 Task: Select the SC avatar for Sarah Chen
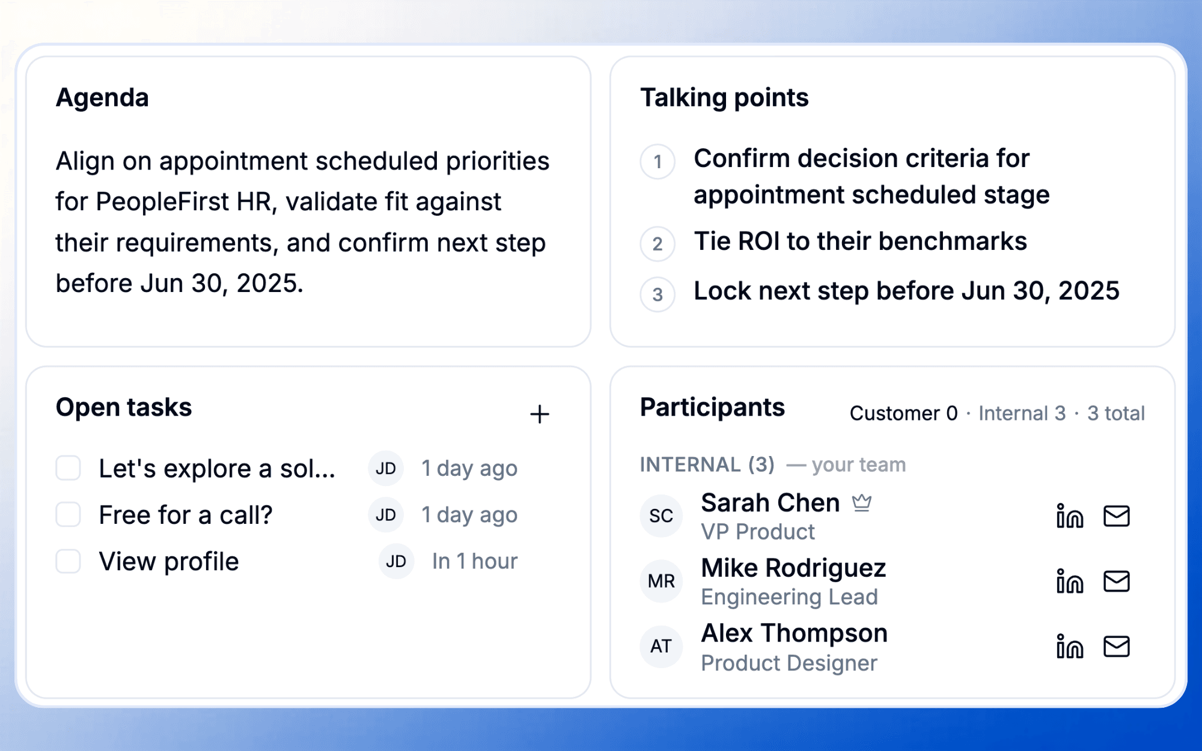point(661,516)
